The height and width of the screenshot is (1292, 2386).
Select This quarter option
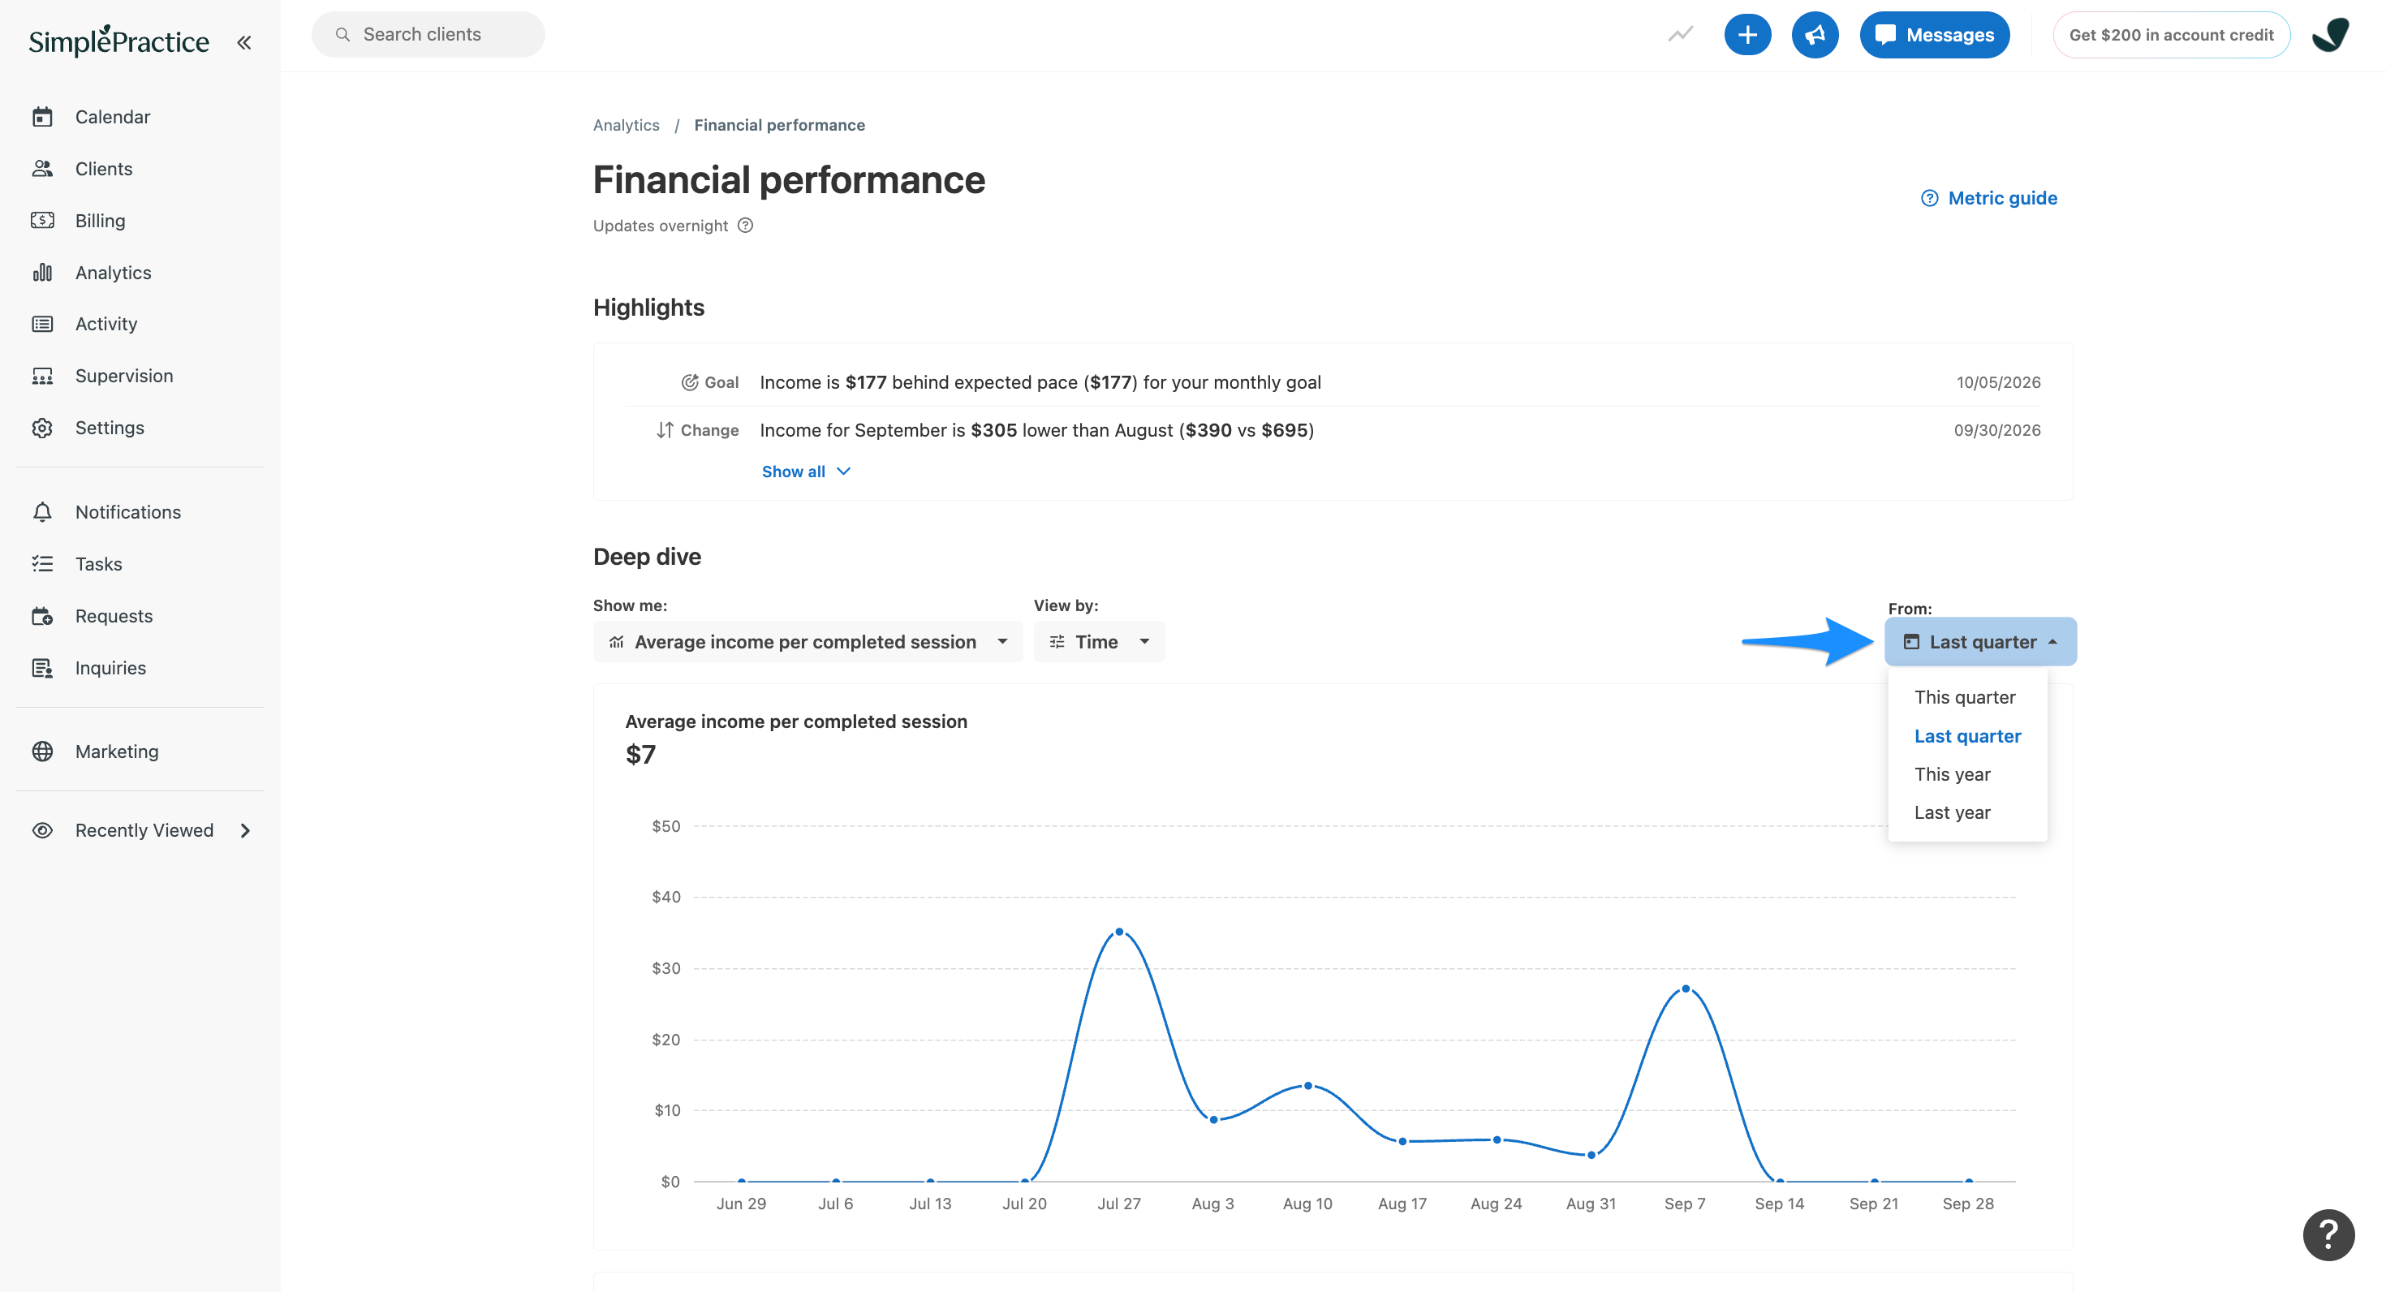1965,697
